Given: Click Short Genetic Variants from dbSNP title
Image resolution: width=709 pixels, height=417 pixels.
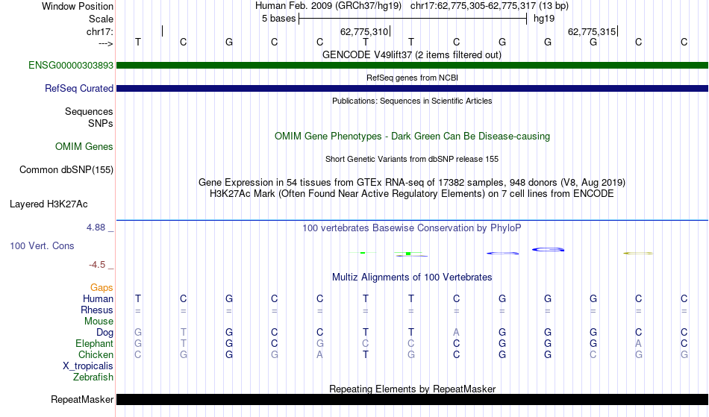Looking at the screenshot, I should point(412,159).
